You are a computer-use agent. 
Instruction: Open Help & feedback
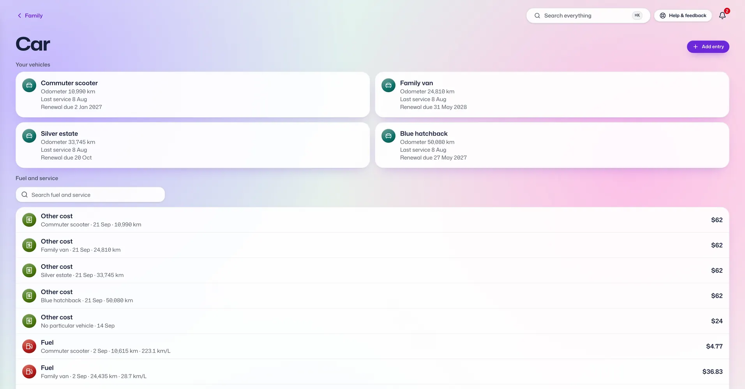tap(683, 16)
